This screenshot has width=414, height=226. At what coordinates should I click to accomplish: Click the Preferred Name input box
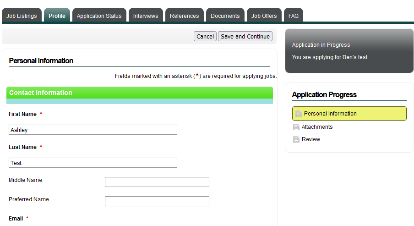[157, 201]
